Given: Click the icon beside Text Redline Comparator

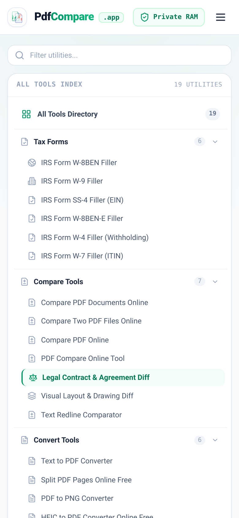Looking at the screenshot, I should (x=32, y=415).
